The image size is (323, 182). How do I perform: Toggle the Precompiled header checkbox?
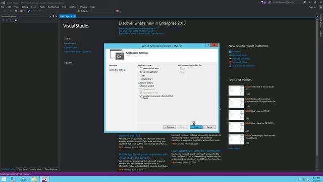[x=141, y=93]
